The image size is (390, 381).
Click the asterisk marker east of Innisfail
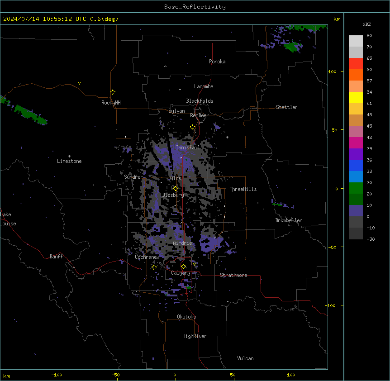[227, 137]
